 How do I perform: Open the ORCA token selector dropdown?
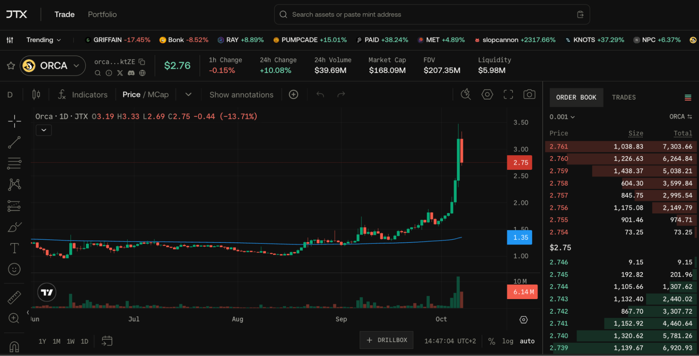53,66
